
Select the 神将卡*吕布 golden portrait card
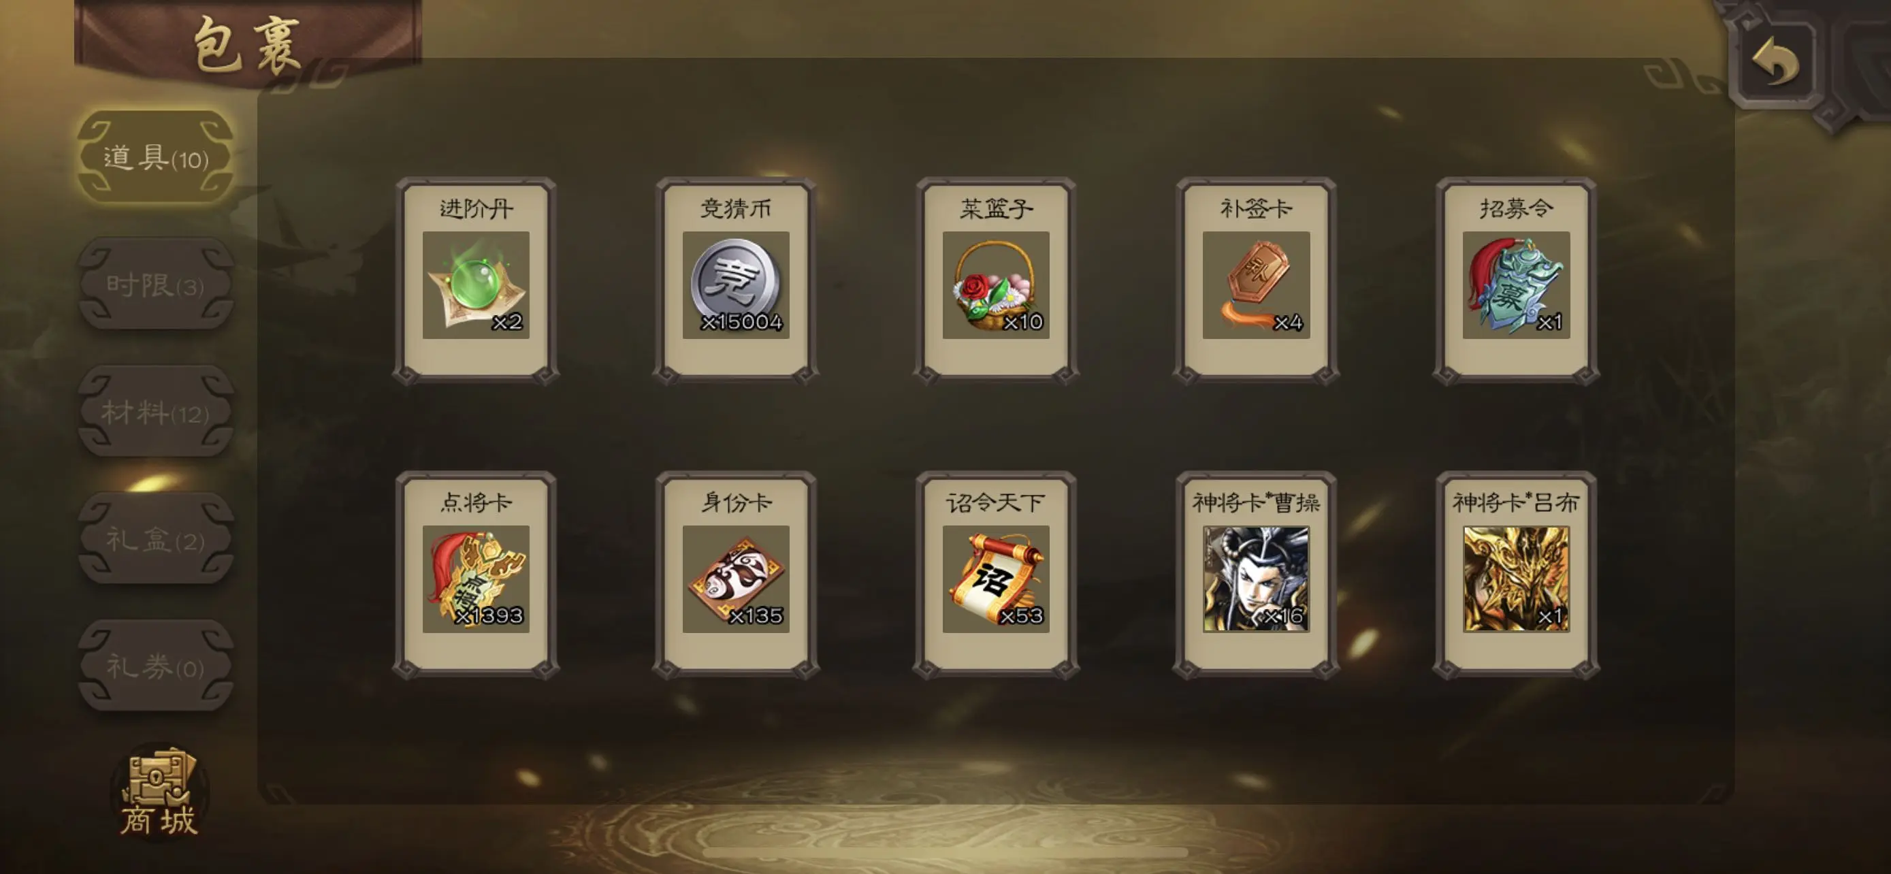1516,579
